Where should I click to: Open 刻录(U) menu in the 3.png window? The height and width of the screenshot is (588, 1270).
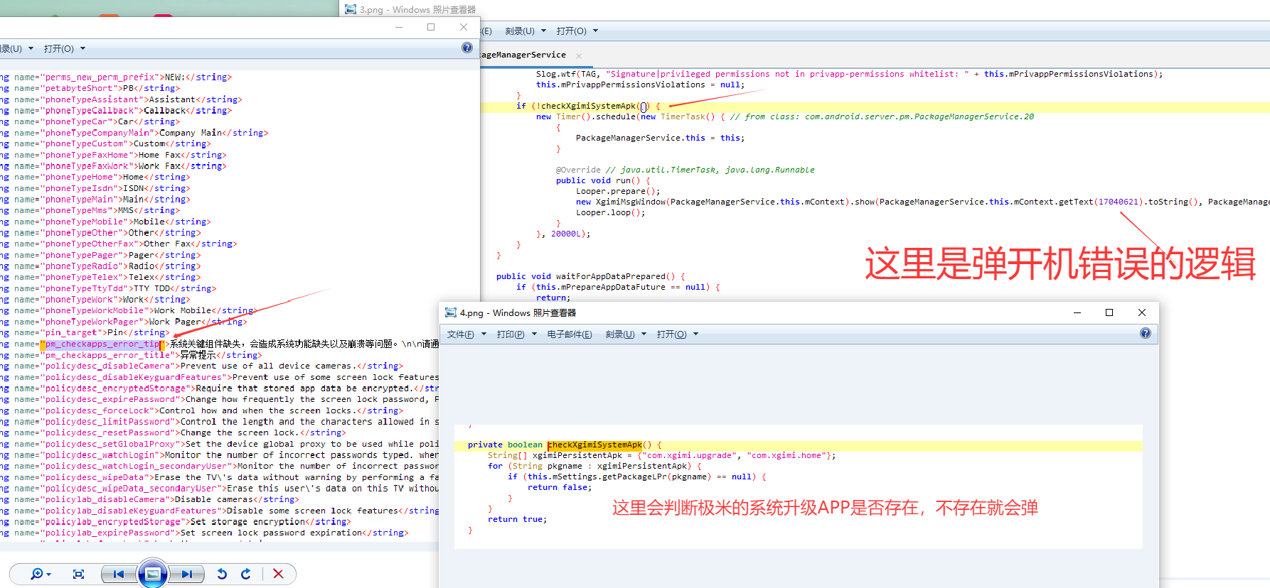[520, 31]
